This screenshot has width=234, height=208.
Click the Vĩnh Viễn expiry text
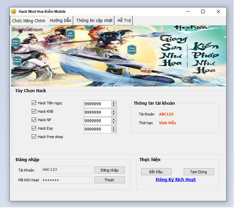(167, 123)
